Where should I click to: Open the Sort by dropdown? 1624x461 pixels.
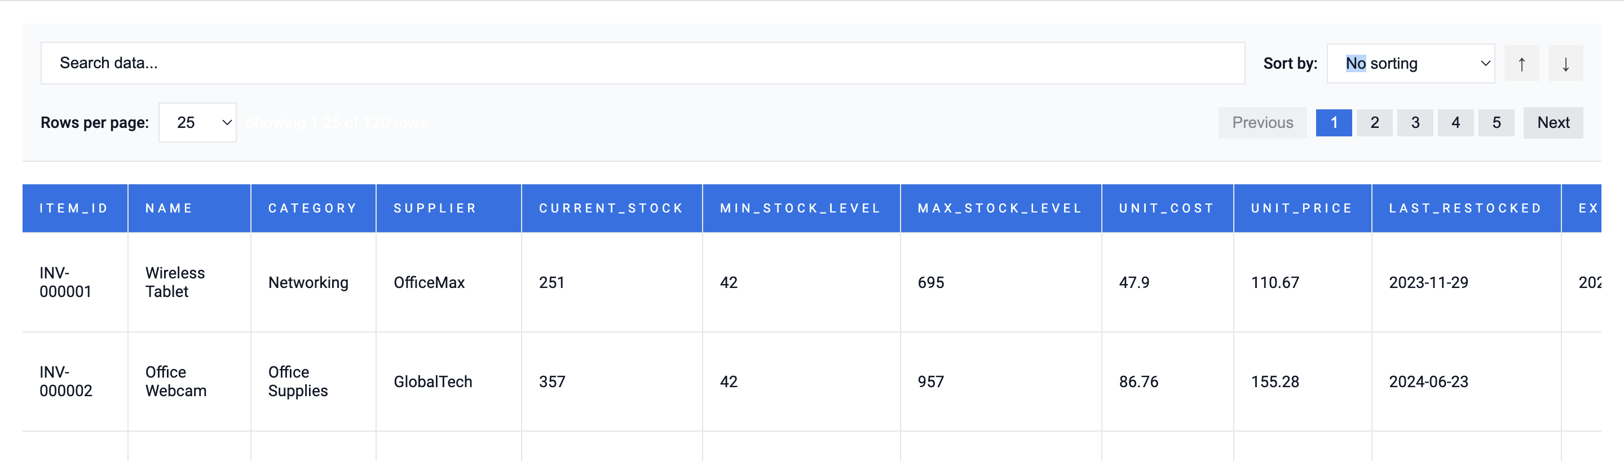(x=1410, y=64)
